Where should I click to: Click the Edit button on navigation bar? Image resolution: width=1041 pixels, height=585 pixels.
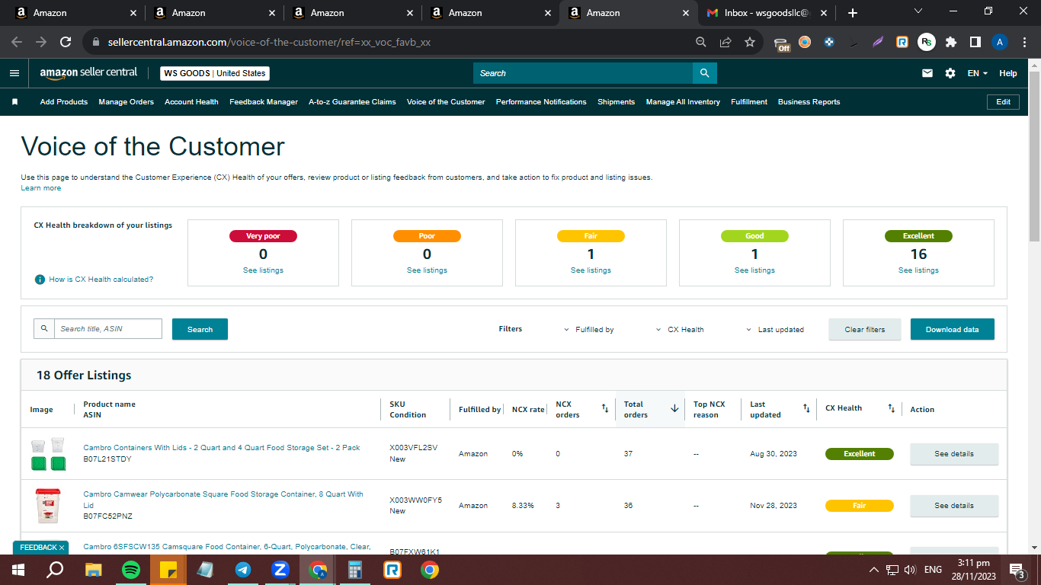[1003, 101]
